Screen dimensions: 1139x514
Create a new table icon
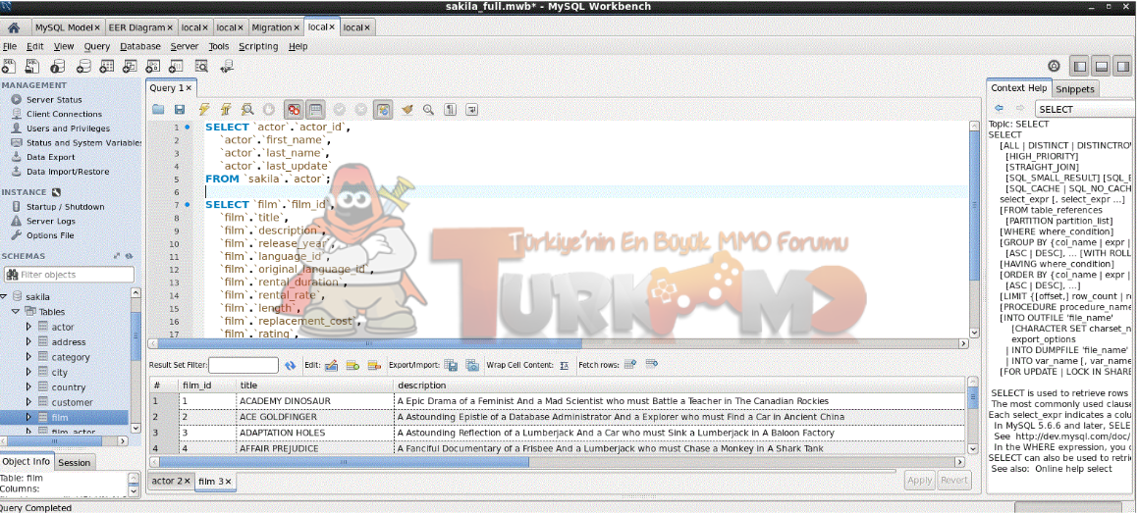[107, 67]
